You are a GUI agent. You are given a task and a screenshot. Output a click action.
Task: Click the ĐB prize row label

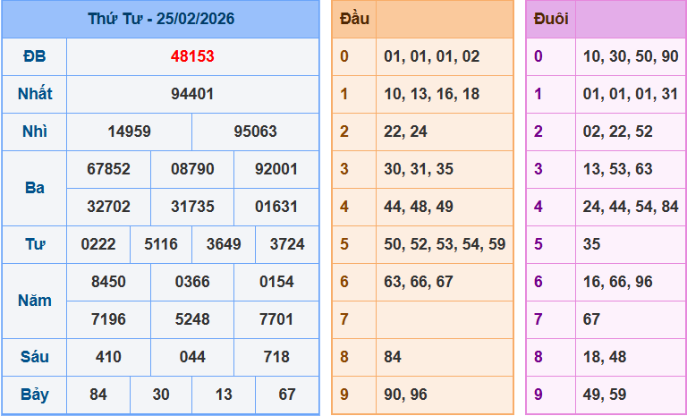(34, 56)
